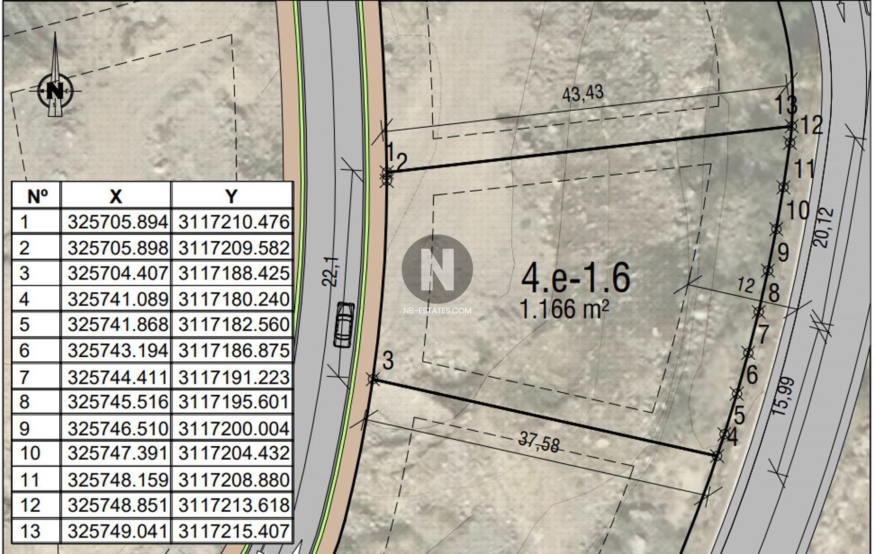Select X value 325744.411 in row 7
Screen dimensions: 875x554
[117, 377]
